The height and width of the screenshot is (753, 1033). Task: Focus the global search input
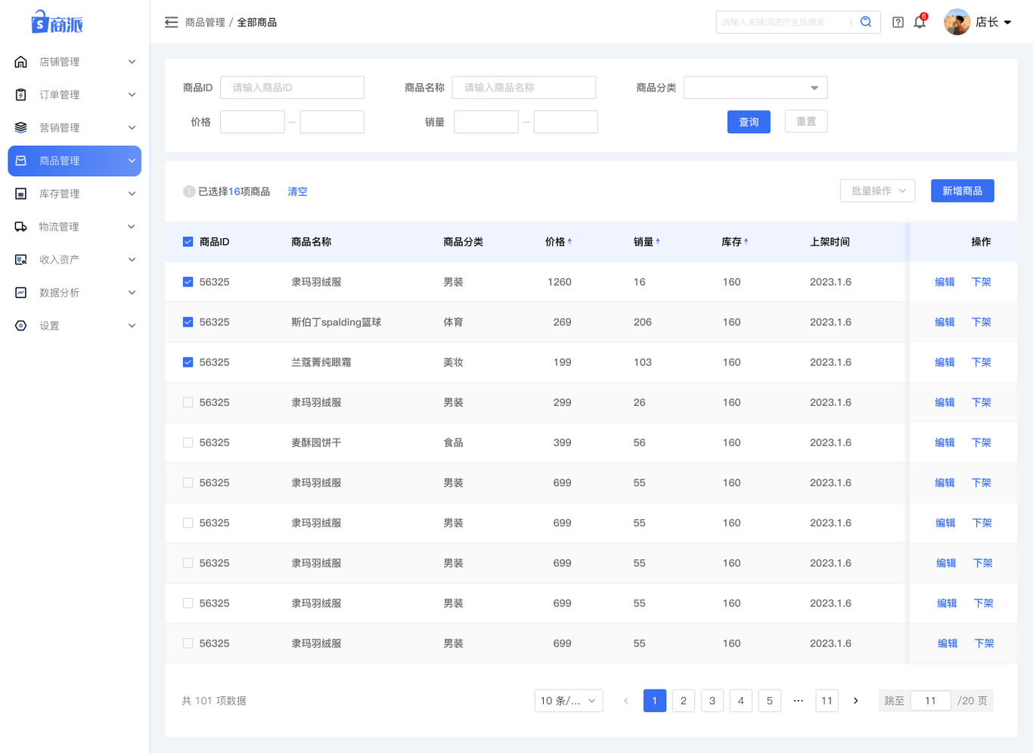pyautogui.click(x=783, y=22)
